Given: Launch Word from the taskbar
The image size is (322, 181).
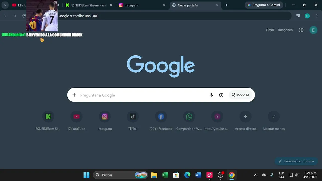Looking at the screenshot, I should (x=198, y=175).
